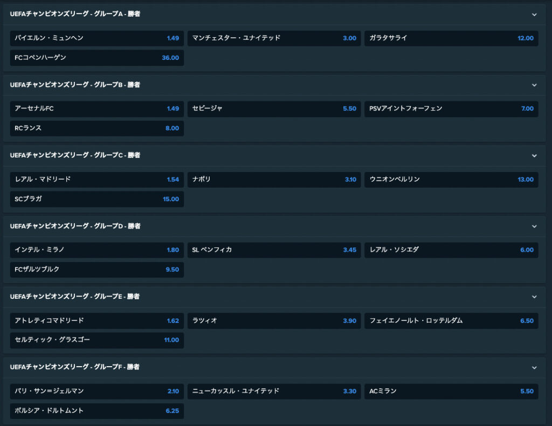The height and width of the screenshot is (426, 552).
Task: Select アーセナルFC to win Group B
Action: point(97,109)
